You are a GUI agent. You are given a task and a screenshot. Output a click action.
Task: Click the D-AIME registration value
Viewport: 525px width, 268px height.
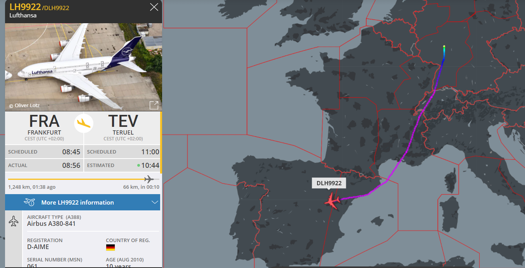[x=38, y=247]
